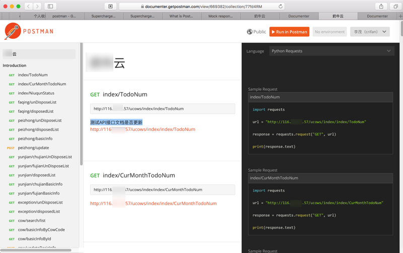The width and height of the screenshot is (403, 253).
Task: Select faqing/disposedList in the sidebar
Action: (36, 111)
